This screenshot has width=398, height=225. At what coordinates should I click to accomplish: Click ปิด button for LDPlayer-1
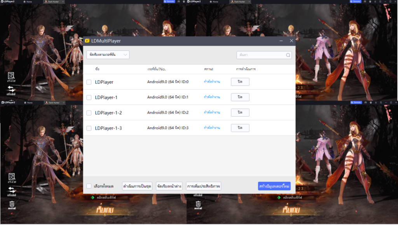[x=240, y=97]
